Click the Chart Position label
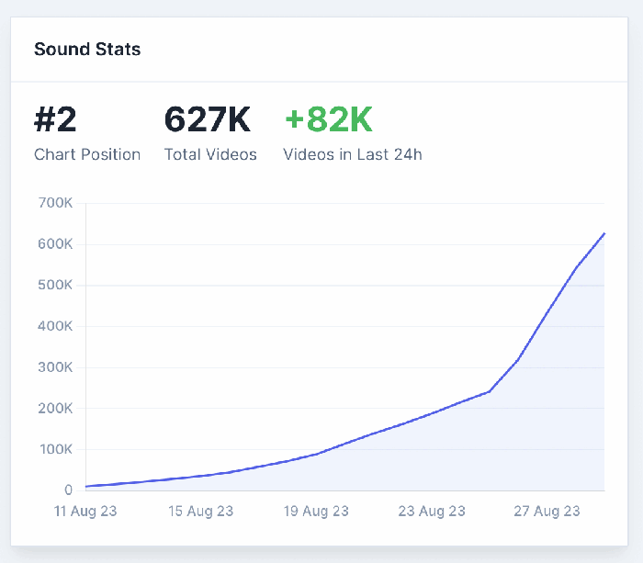Viewport: 643px width, 563px height. [87, 154]
